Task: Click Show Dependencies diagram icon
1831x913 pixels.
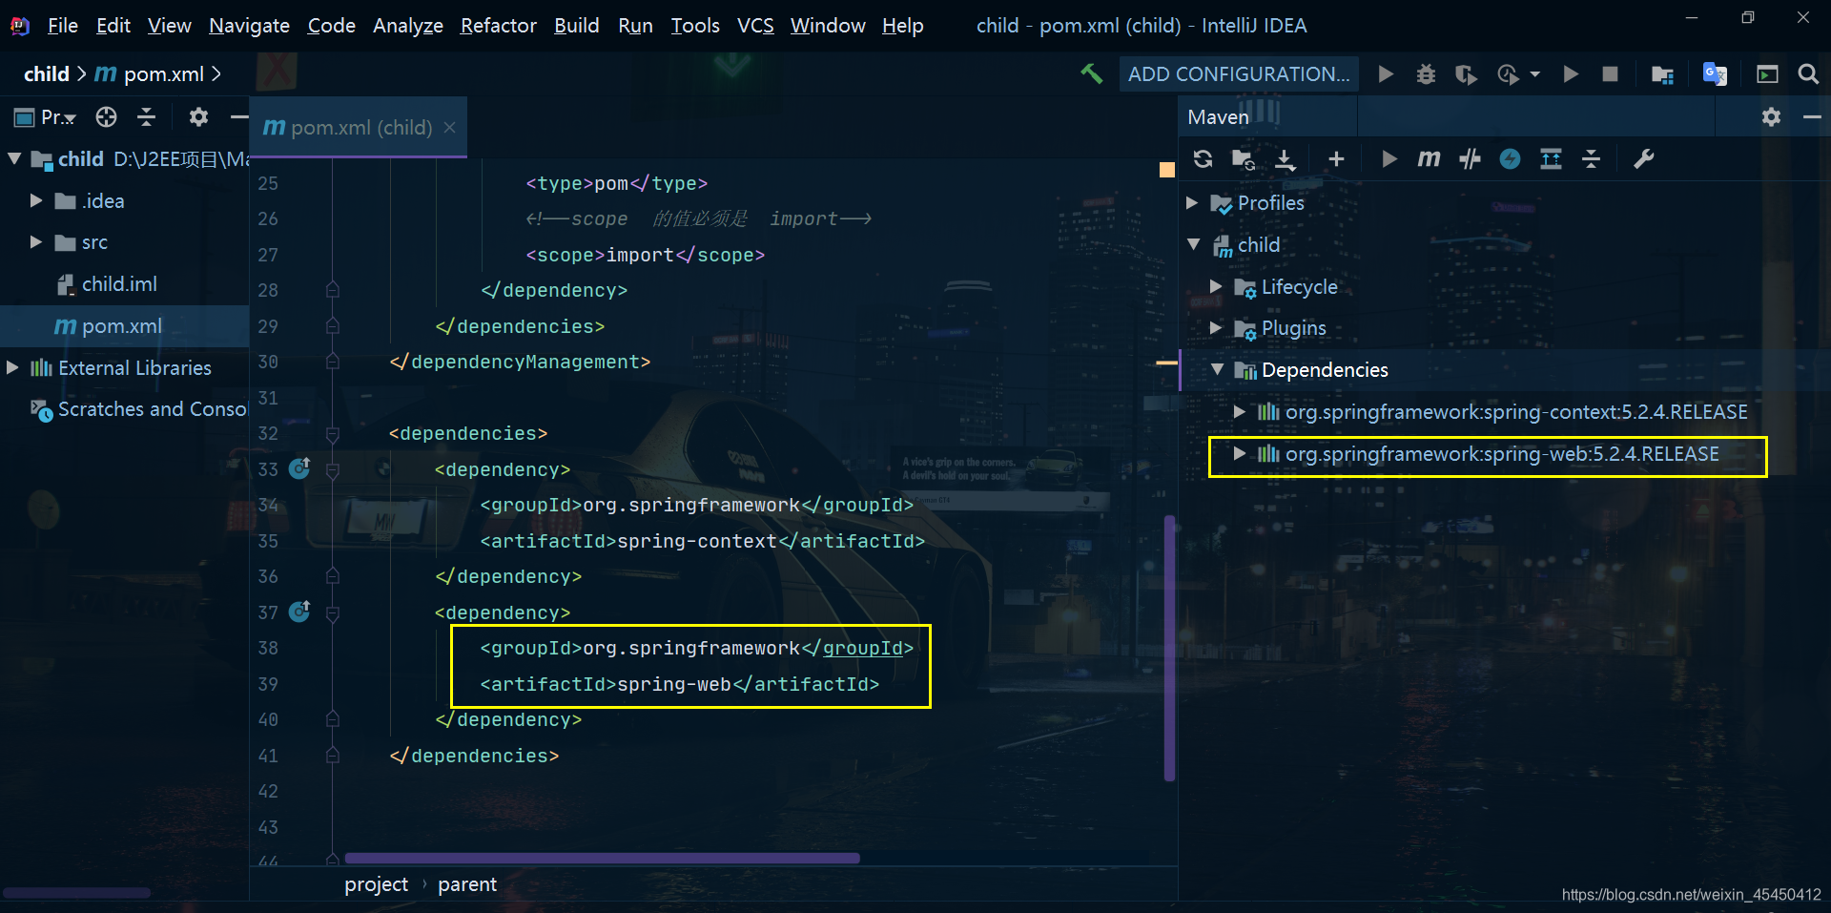Action: click(1551, 158)
